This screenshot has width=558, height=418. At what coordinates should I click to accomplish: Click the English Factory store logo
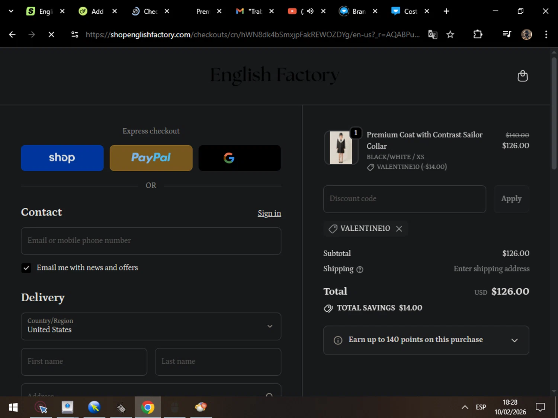275,75
